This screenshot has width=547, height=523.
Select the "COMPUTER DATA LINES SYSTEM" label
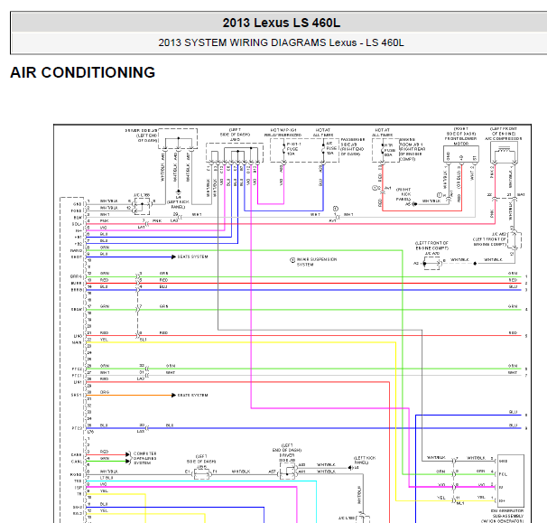pos(144,458)
